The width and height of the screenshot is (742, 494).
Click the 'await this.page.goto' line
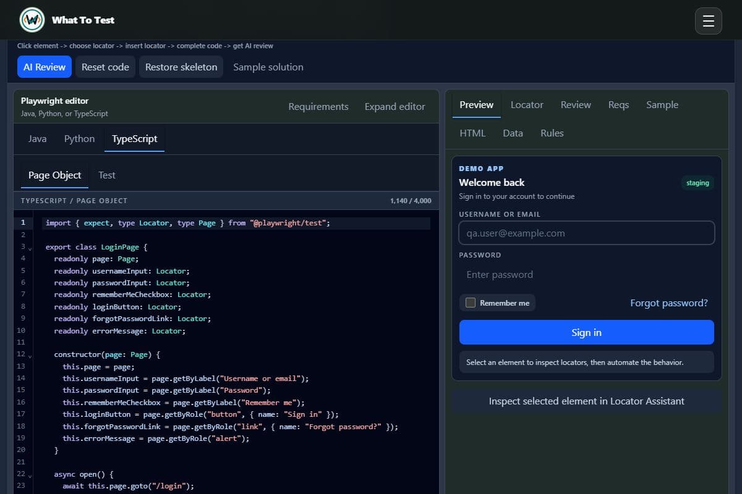click(x=128, y=486)
